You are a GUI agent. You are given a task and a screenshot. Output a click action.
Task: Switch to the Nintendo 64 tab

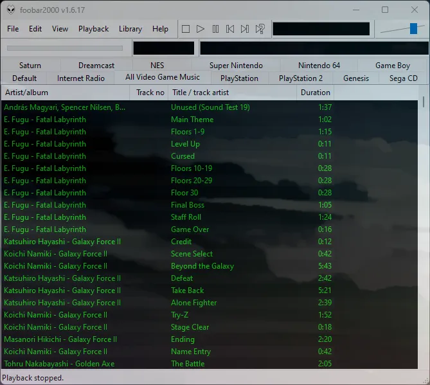coord(319,66)
